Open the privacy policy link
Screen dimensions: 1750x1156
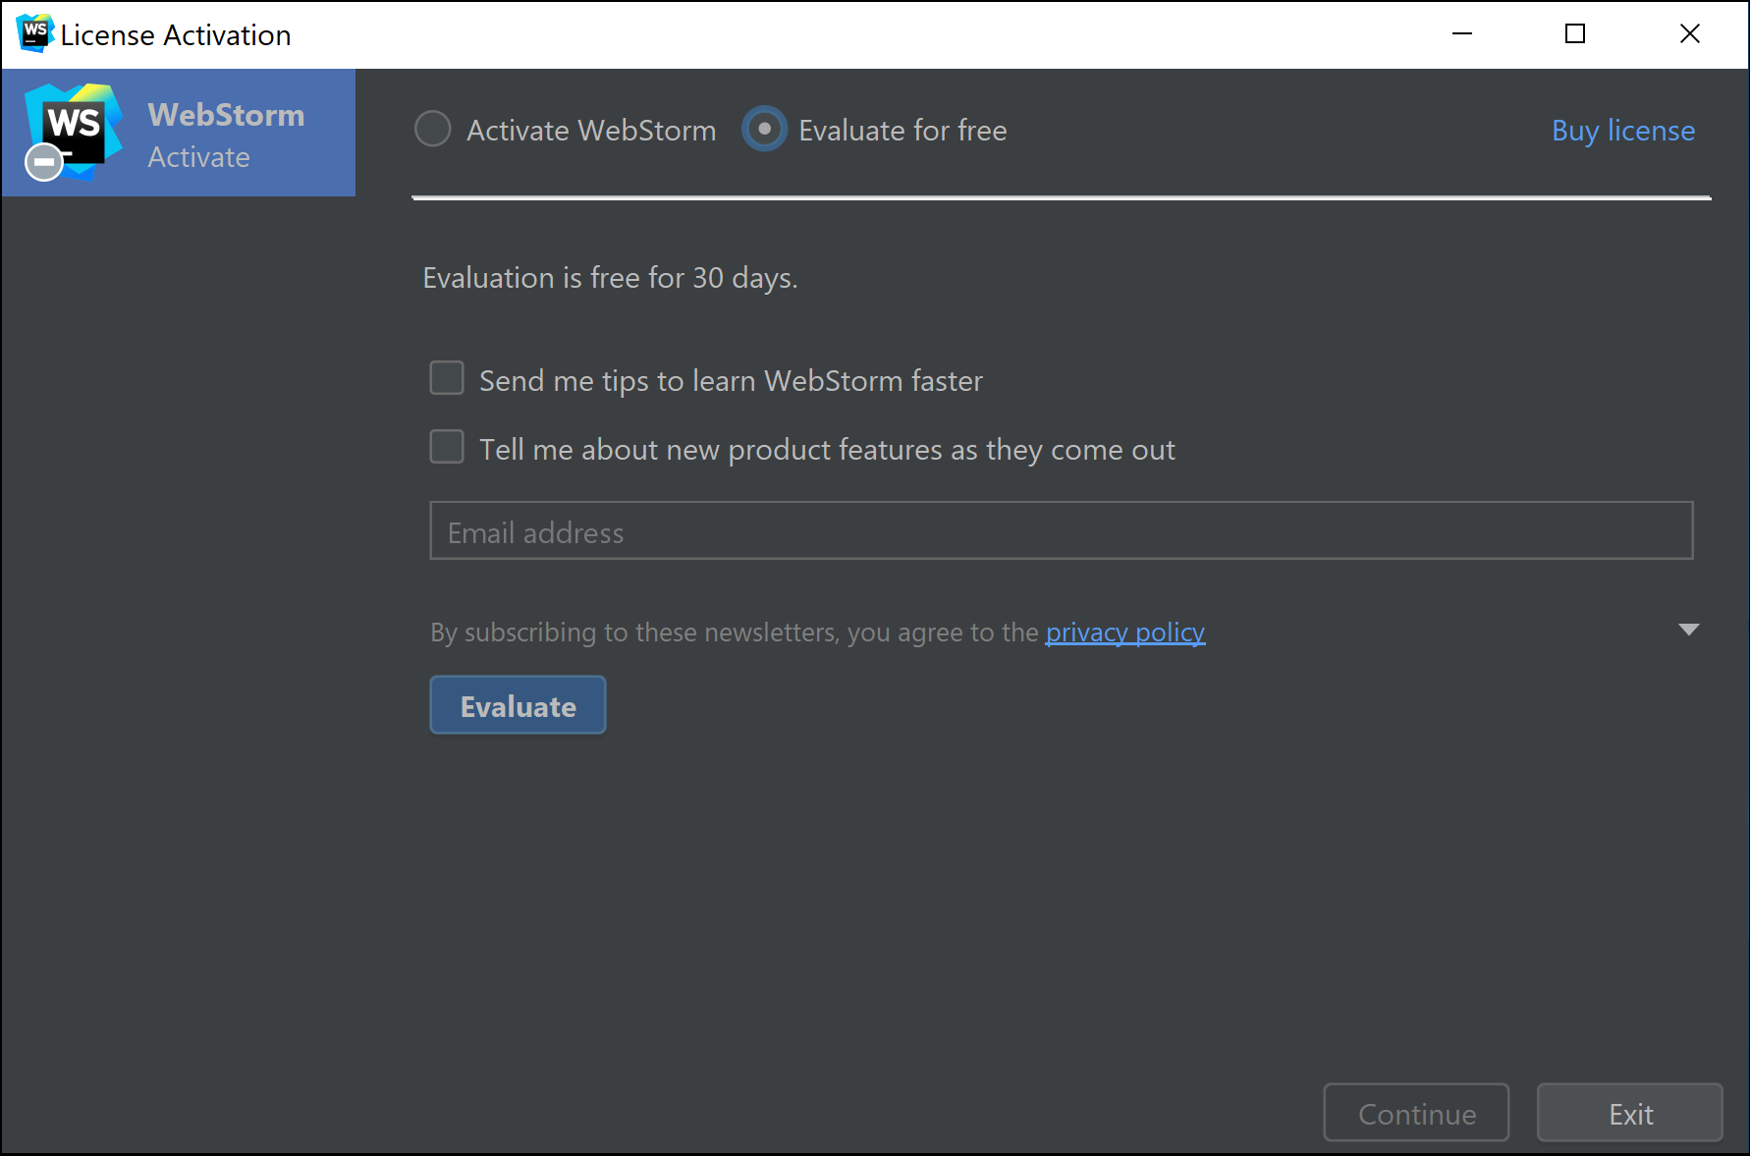pyautogui.click(x=1124, y=633)
